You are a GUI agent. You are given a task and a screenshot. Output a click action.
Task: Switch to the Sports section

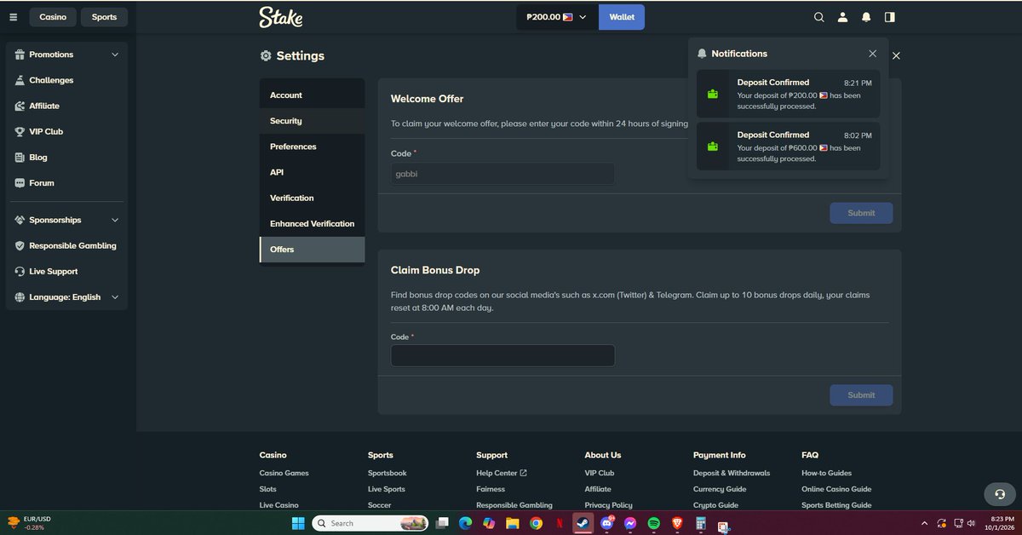tap(104, 17)
